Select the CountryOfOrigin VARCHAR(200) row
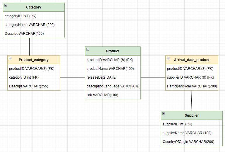225x152 pixels. click(x=192, y=142)
